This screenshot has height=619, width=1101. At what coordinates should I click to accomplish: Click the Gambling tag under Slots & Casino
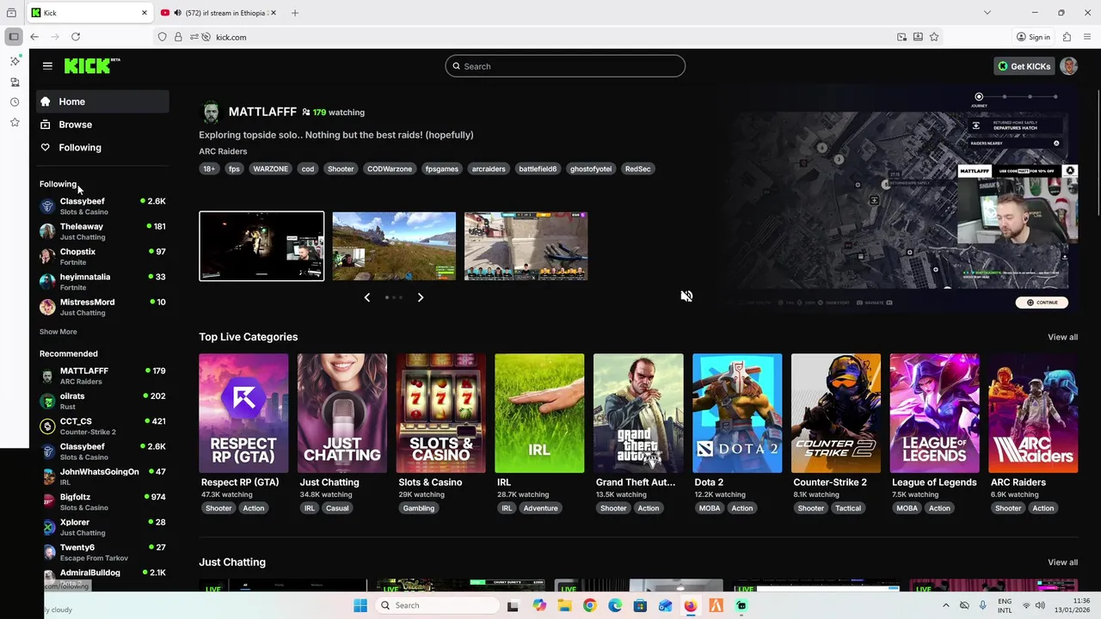(419, 508)
